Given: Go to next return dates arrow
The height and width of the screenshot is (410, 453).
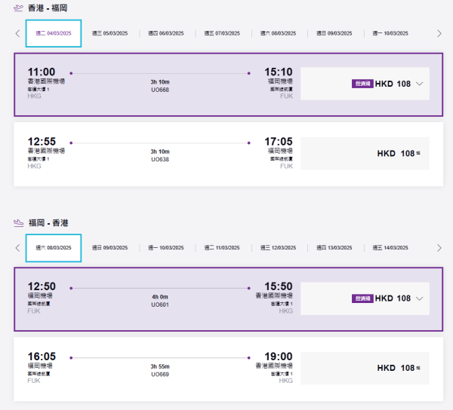Looking at the screenshot, I should click(x=439, y=247).
